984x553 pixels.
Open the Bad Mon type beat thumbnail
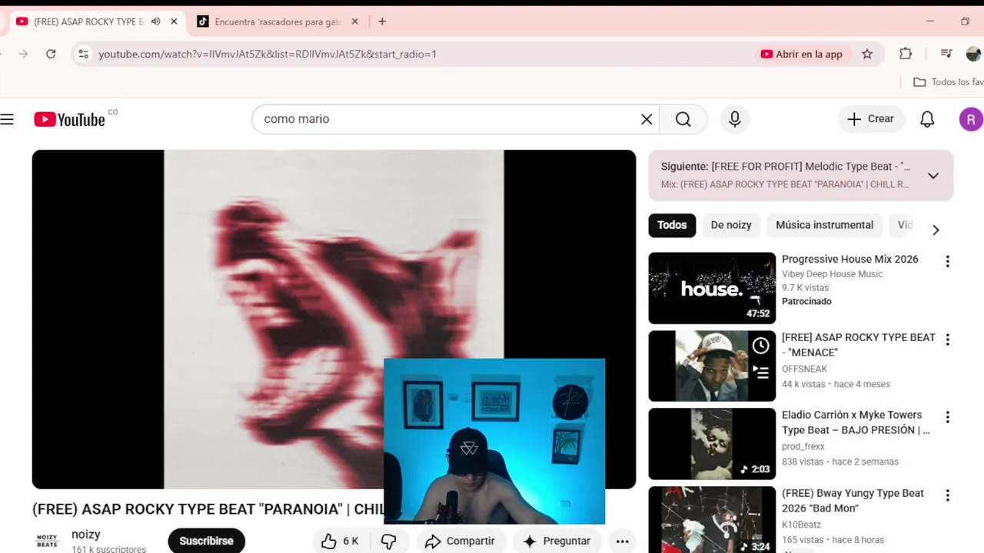click(x=712, y=520)
